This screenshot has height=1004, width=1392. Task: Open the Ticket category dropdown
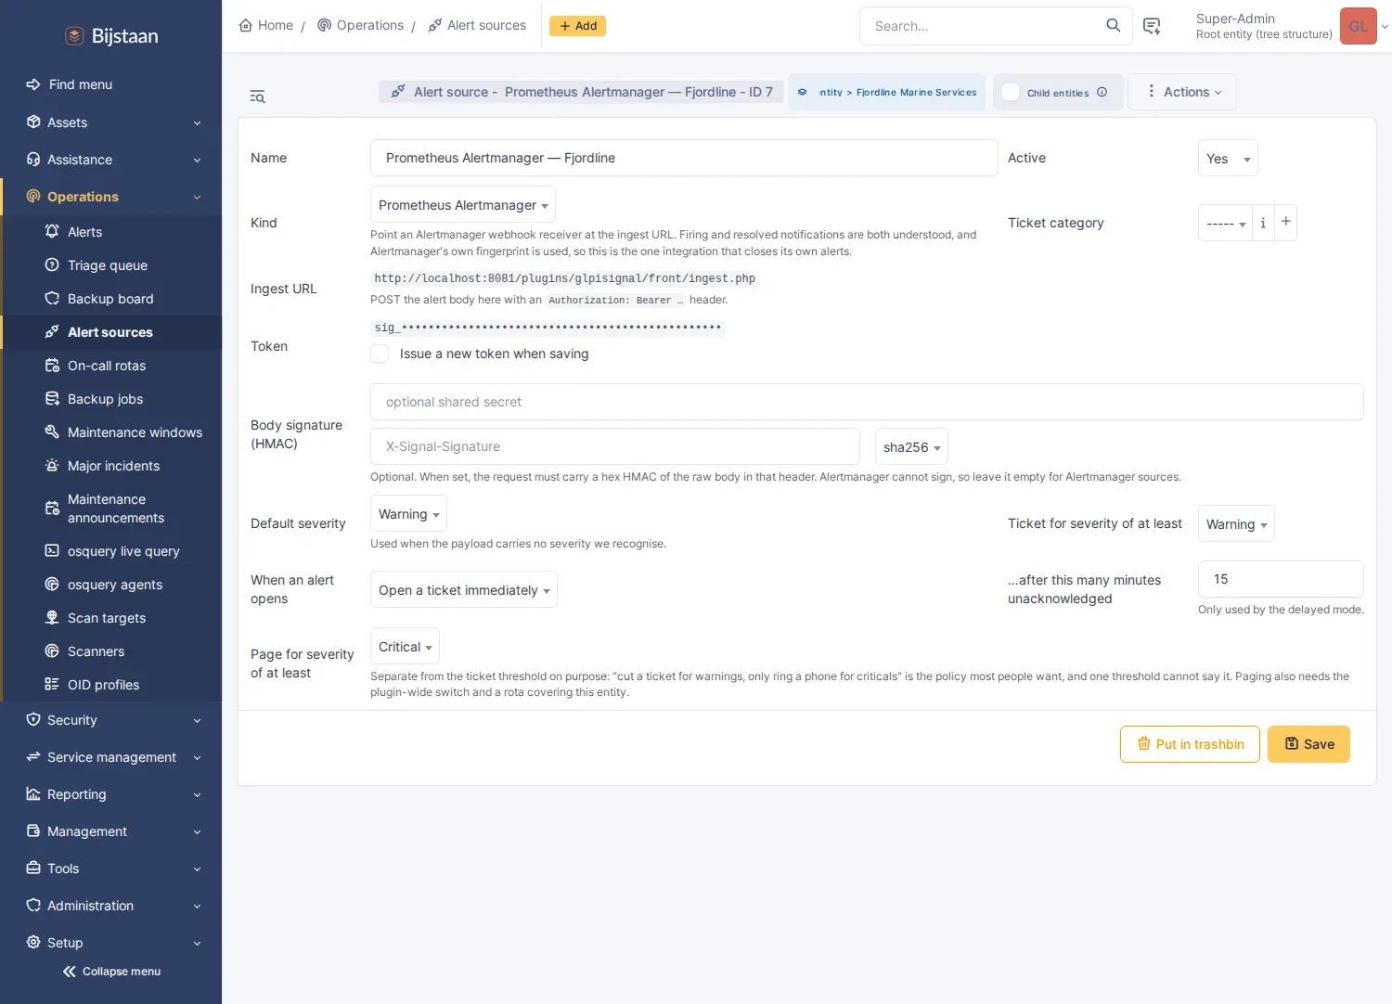coord(1225,224)
